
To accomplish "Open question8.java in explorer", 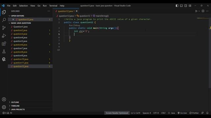I will pyautogui.click(x=30, y=52).
